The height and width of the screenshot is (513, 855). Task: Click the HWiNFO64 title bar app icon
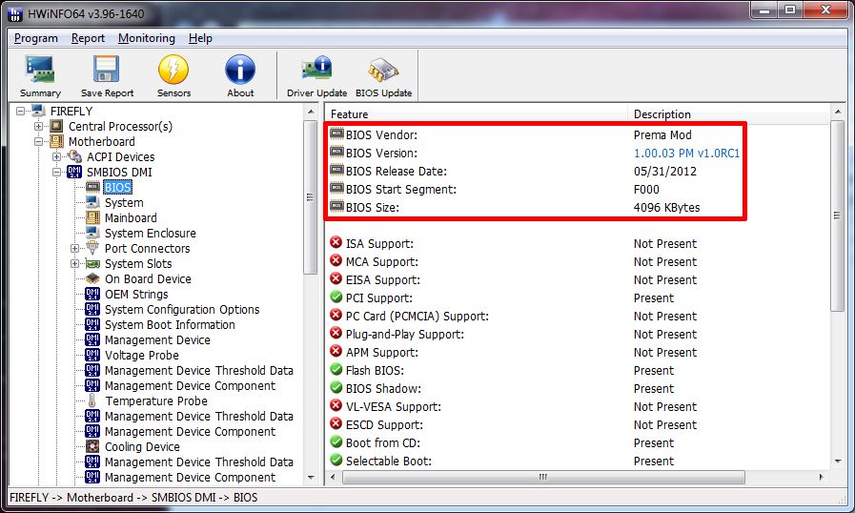pos(15,13)
